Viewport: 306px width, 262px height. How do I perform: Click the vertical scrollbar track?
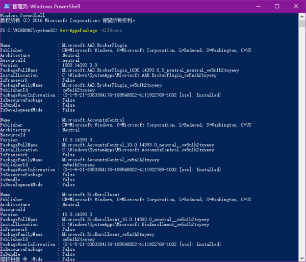coord(301,153)
